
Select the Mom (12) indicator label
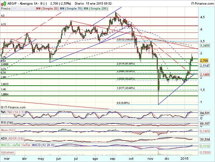click(x=8, y=130)
